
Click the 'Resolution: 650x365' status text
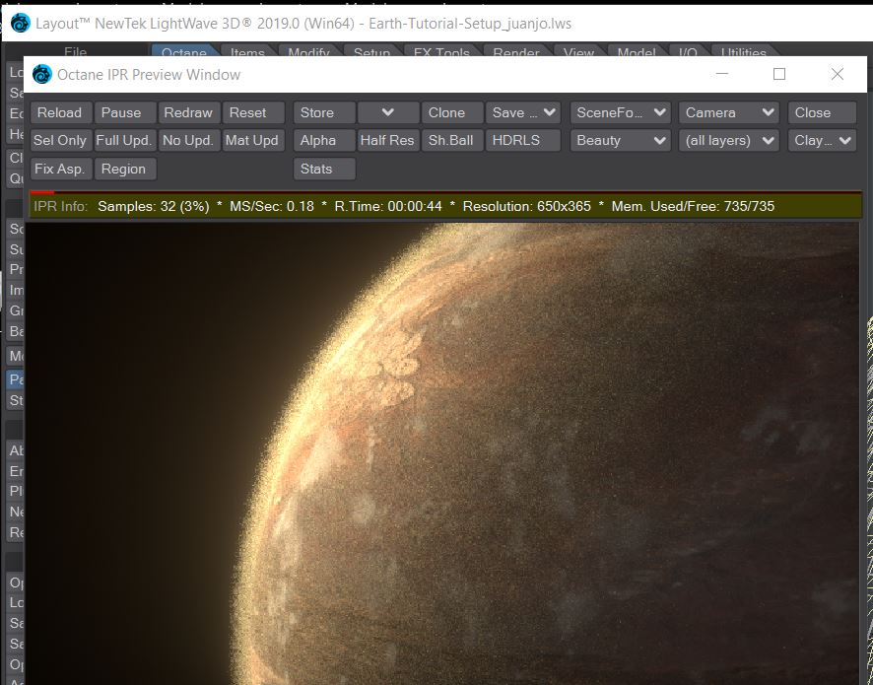coord(527,206)
